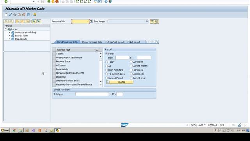Click the Display glasses icon
Screen dimensions: 250x141
pyautogui.click(x=15, y=15)
